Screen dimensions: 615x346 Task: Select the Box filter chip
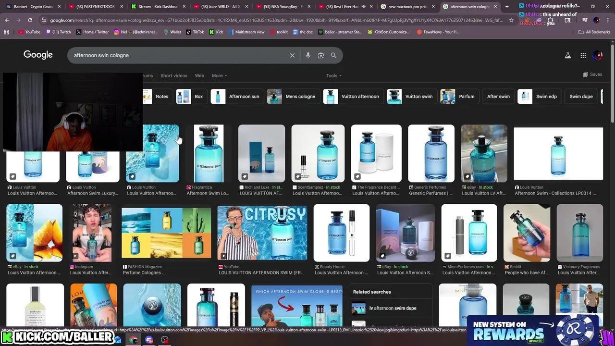[x=191, y=97]
